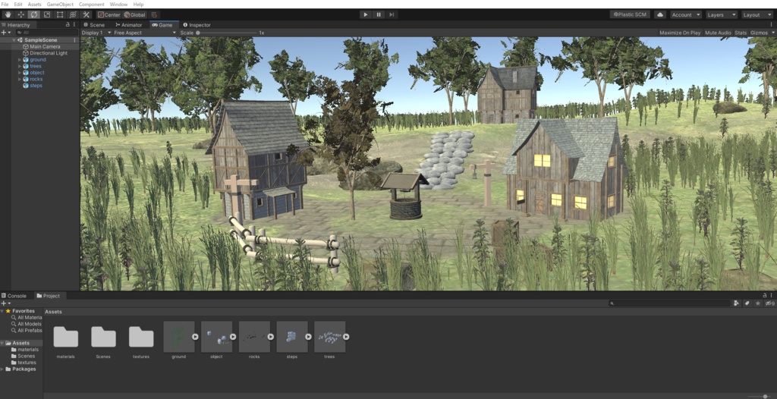Expand the ground object in Hierarchy

click(x=20, y=59)
